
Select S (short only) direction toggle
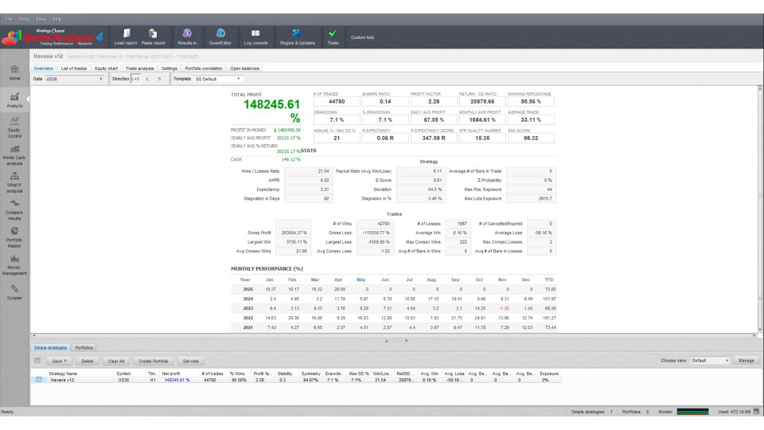[x=159, y=79]
